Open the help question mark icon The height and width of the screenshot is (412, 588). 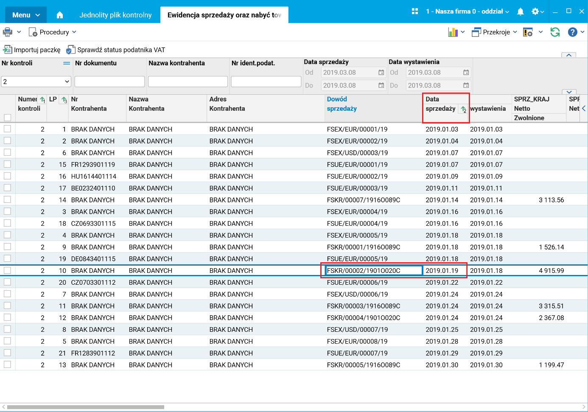coord(572,32)
